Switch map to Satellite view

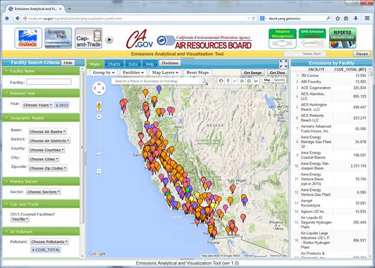pyautogui.click(x=279, y=80)
